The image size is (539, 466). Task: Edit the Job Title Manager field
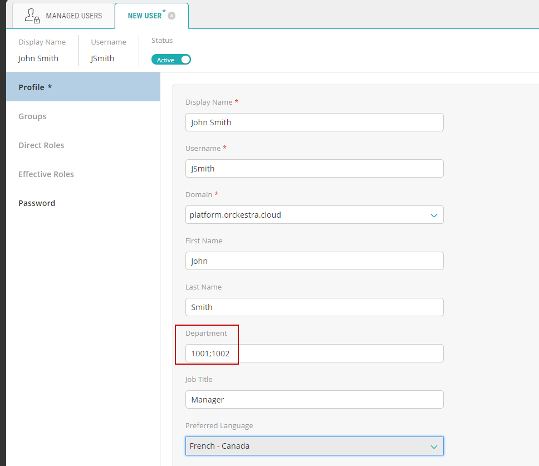coord(314,400)
